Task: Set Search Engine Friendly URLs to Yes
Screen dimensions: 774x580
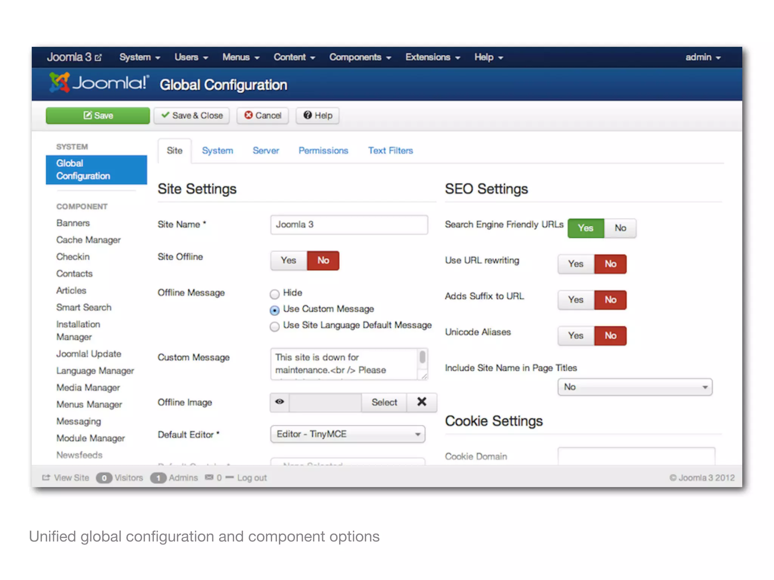Action: pyautogui.click(x=585, y=228)
